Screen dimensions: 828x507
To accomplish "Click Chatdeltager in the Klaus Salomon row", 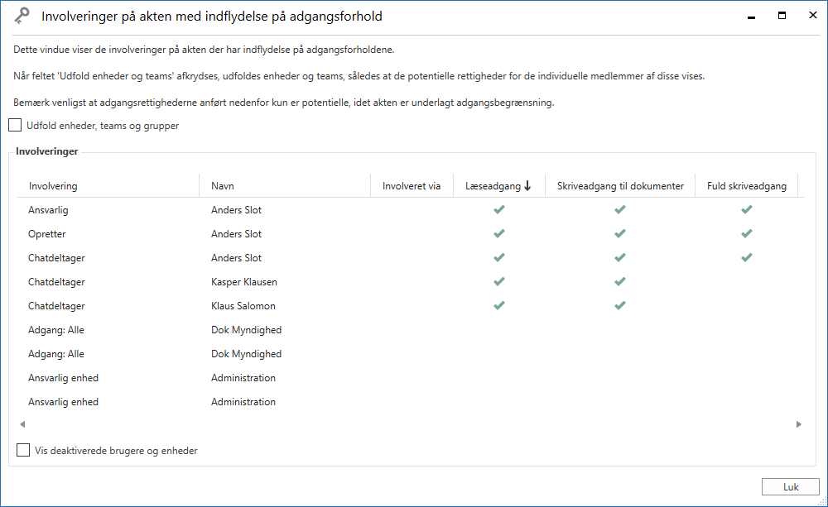I will pos(56,306).
